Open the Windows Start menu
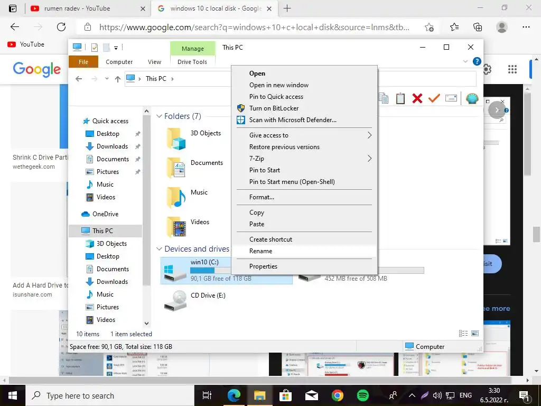Image resolution: width=541 pixels, height=406 pixels. [x=13, y=395]
